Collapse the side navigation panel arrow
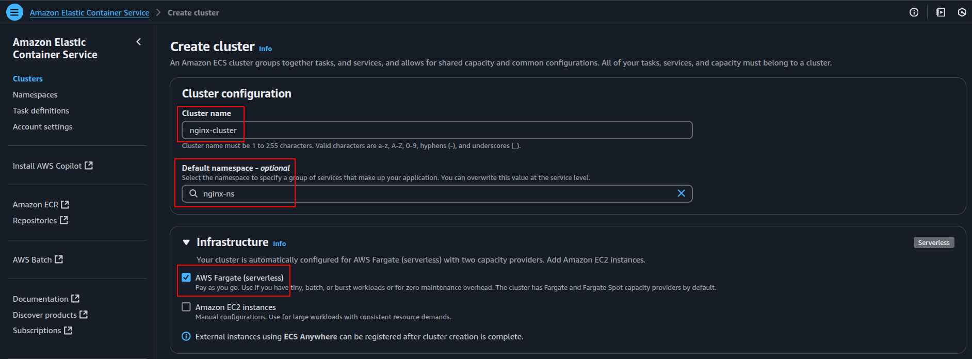 (138, 42)
